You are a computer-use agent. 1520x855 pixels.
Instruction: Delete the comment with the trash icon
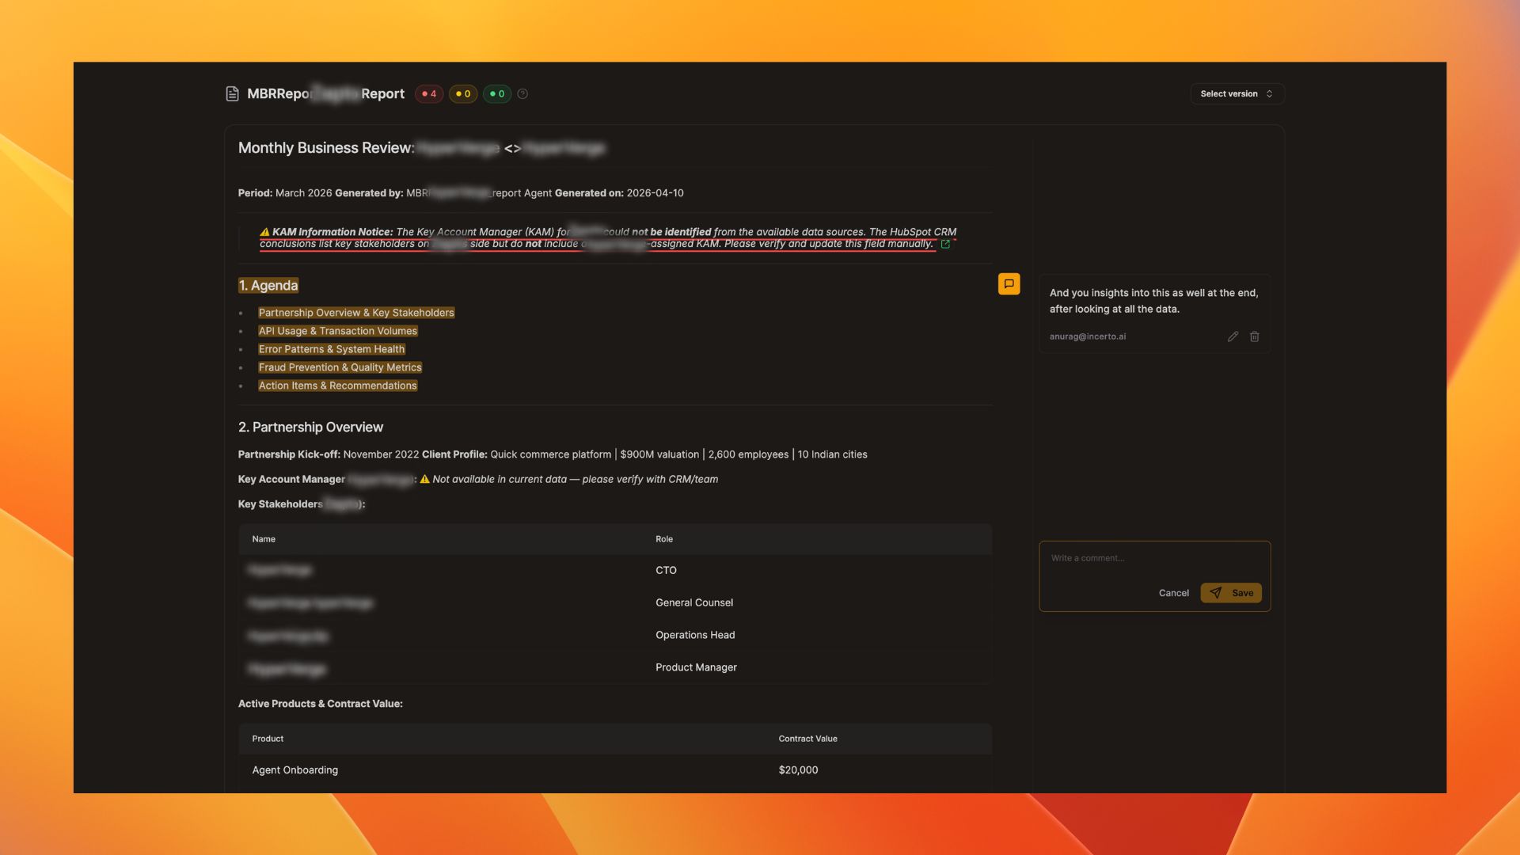click(x=1255, y=336)
